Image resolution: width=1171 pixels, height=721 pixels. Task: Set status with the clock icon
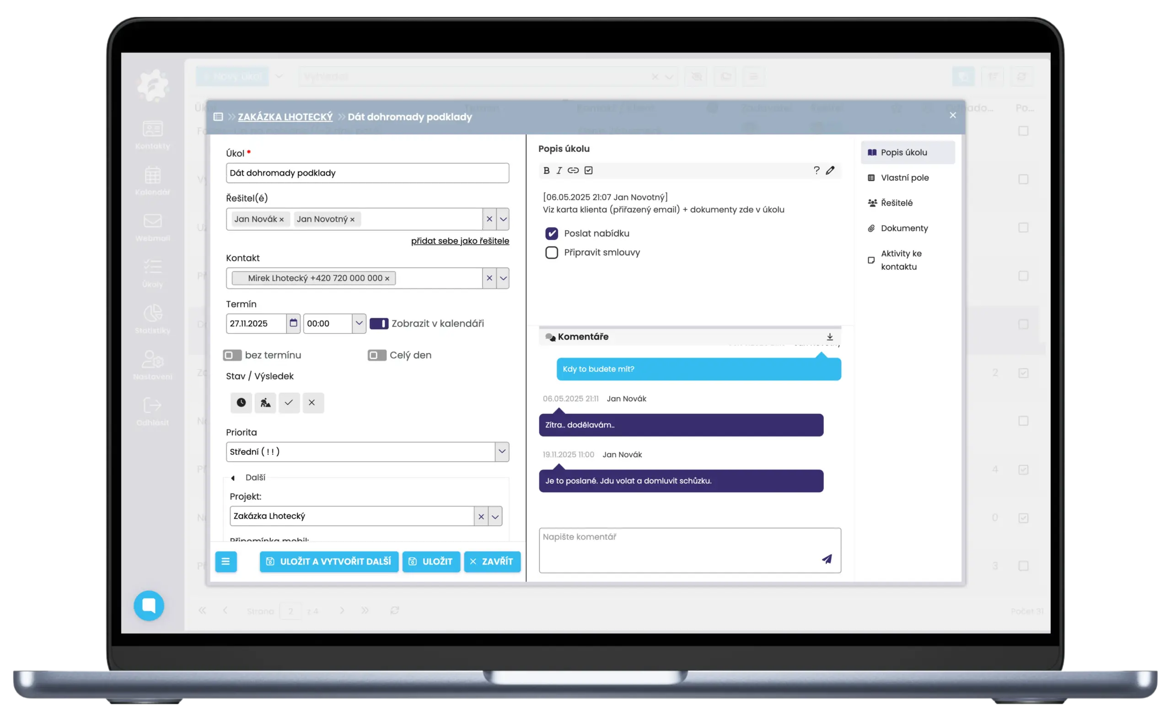[x=242, y=403]
